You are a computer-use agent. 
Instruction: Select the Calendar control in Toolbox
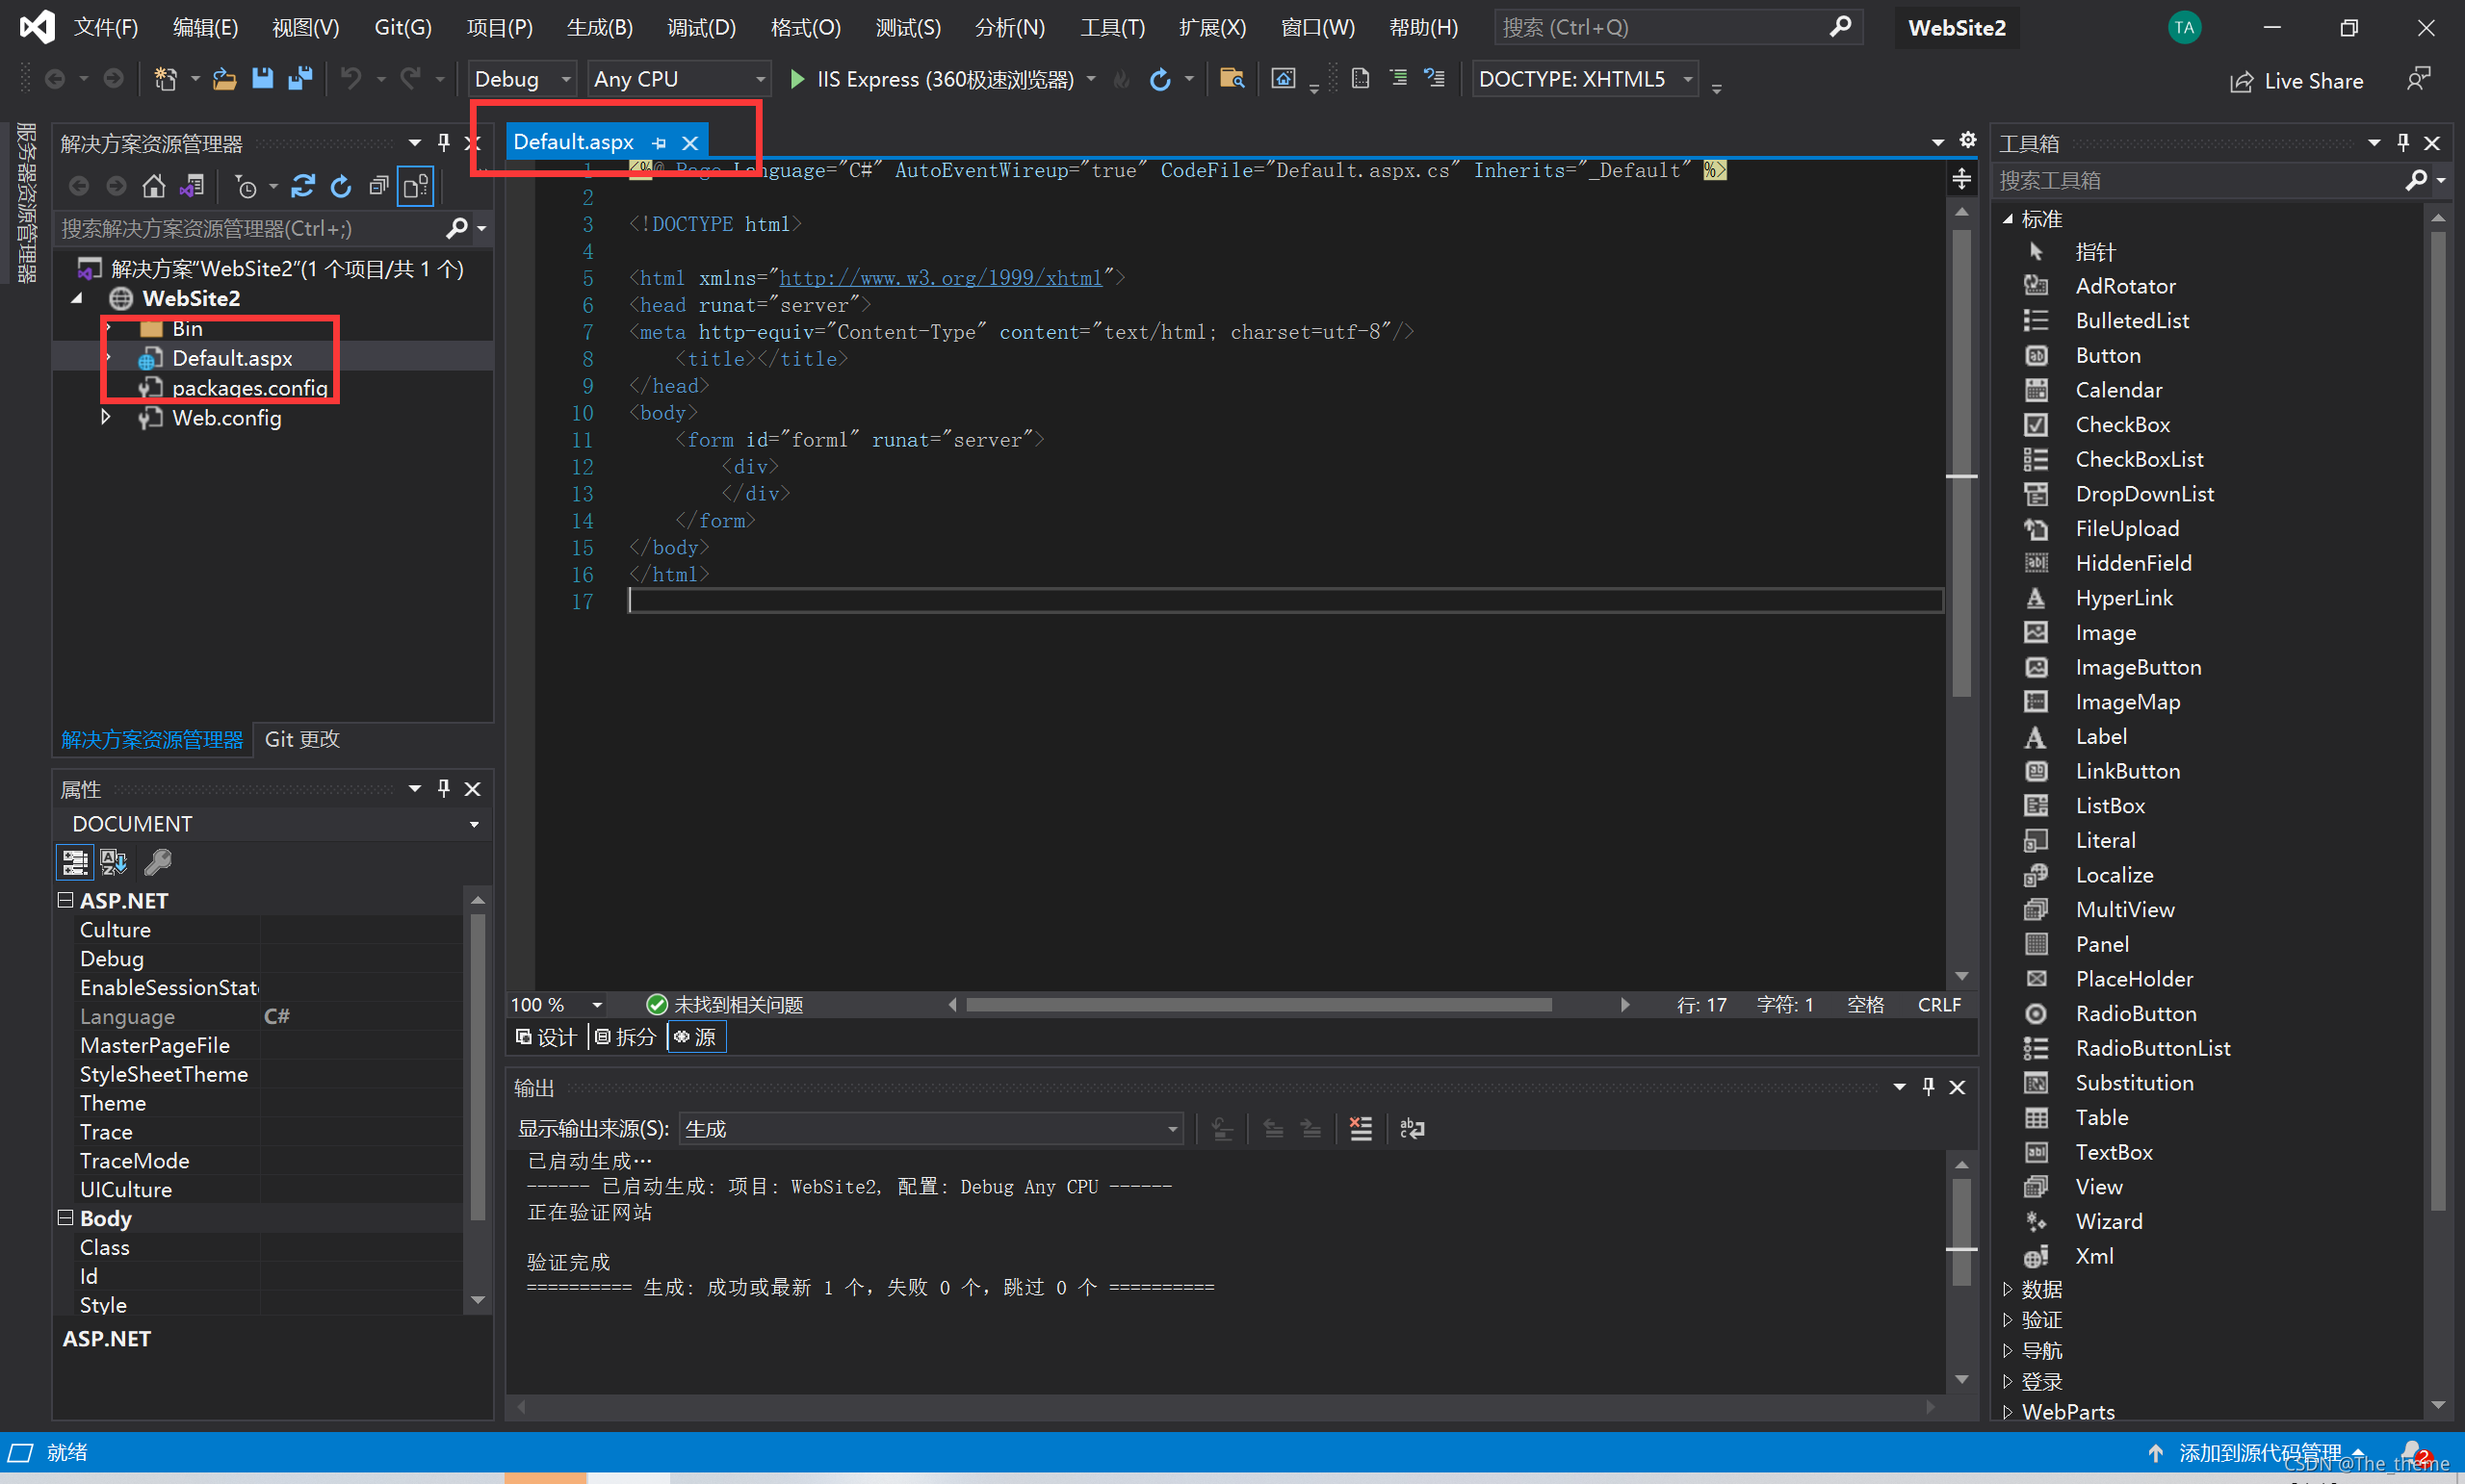point(2119,390)
